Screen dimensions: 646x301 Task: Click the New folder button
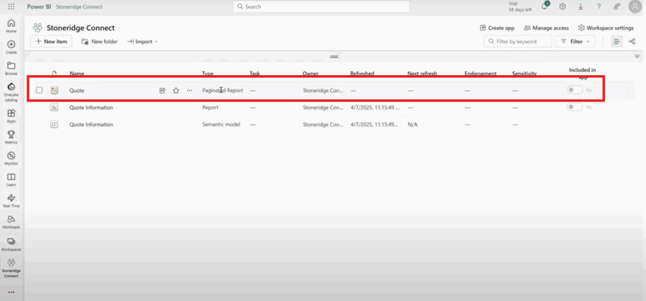click(100, 41)
